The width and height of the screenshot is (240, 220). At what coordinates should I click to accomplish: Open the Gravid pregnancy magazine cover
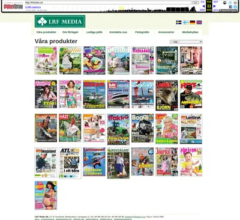pos(46,195)
